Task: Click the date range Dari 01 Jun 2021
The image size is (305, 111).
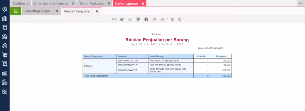Action: pyautogui.click(x=157, y=44)
